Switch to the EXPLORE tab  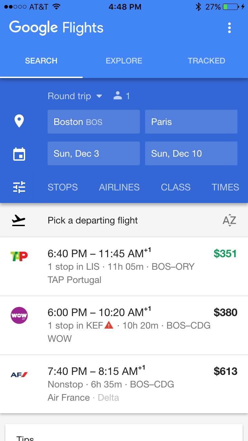coord(124,61)
